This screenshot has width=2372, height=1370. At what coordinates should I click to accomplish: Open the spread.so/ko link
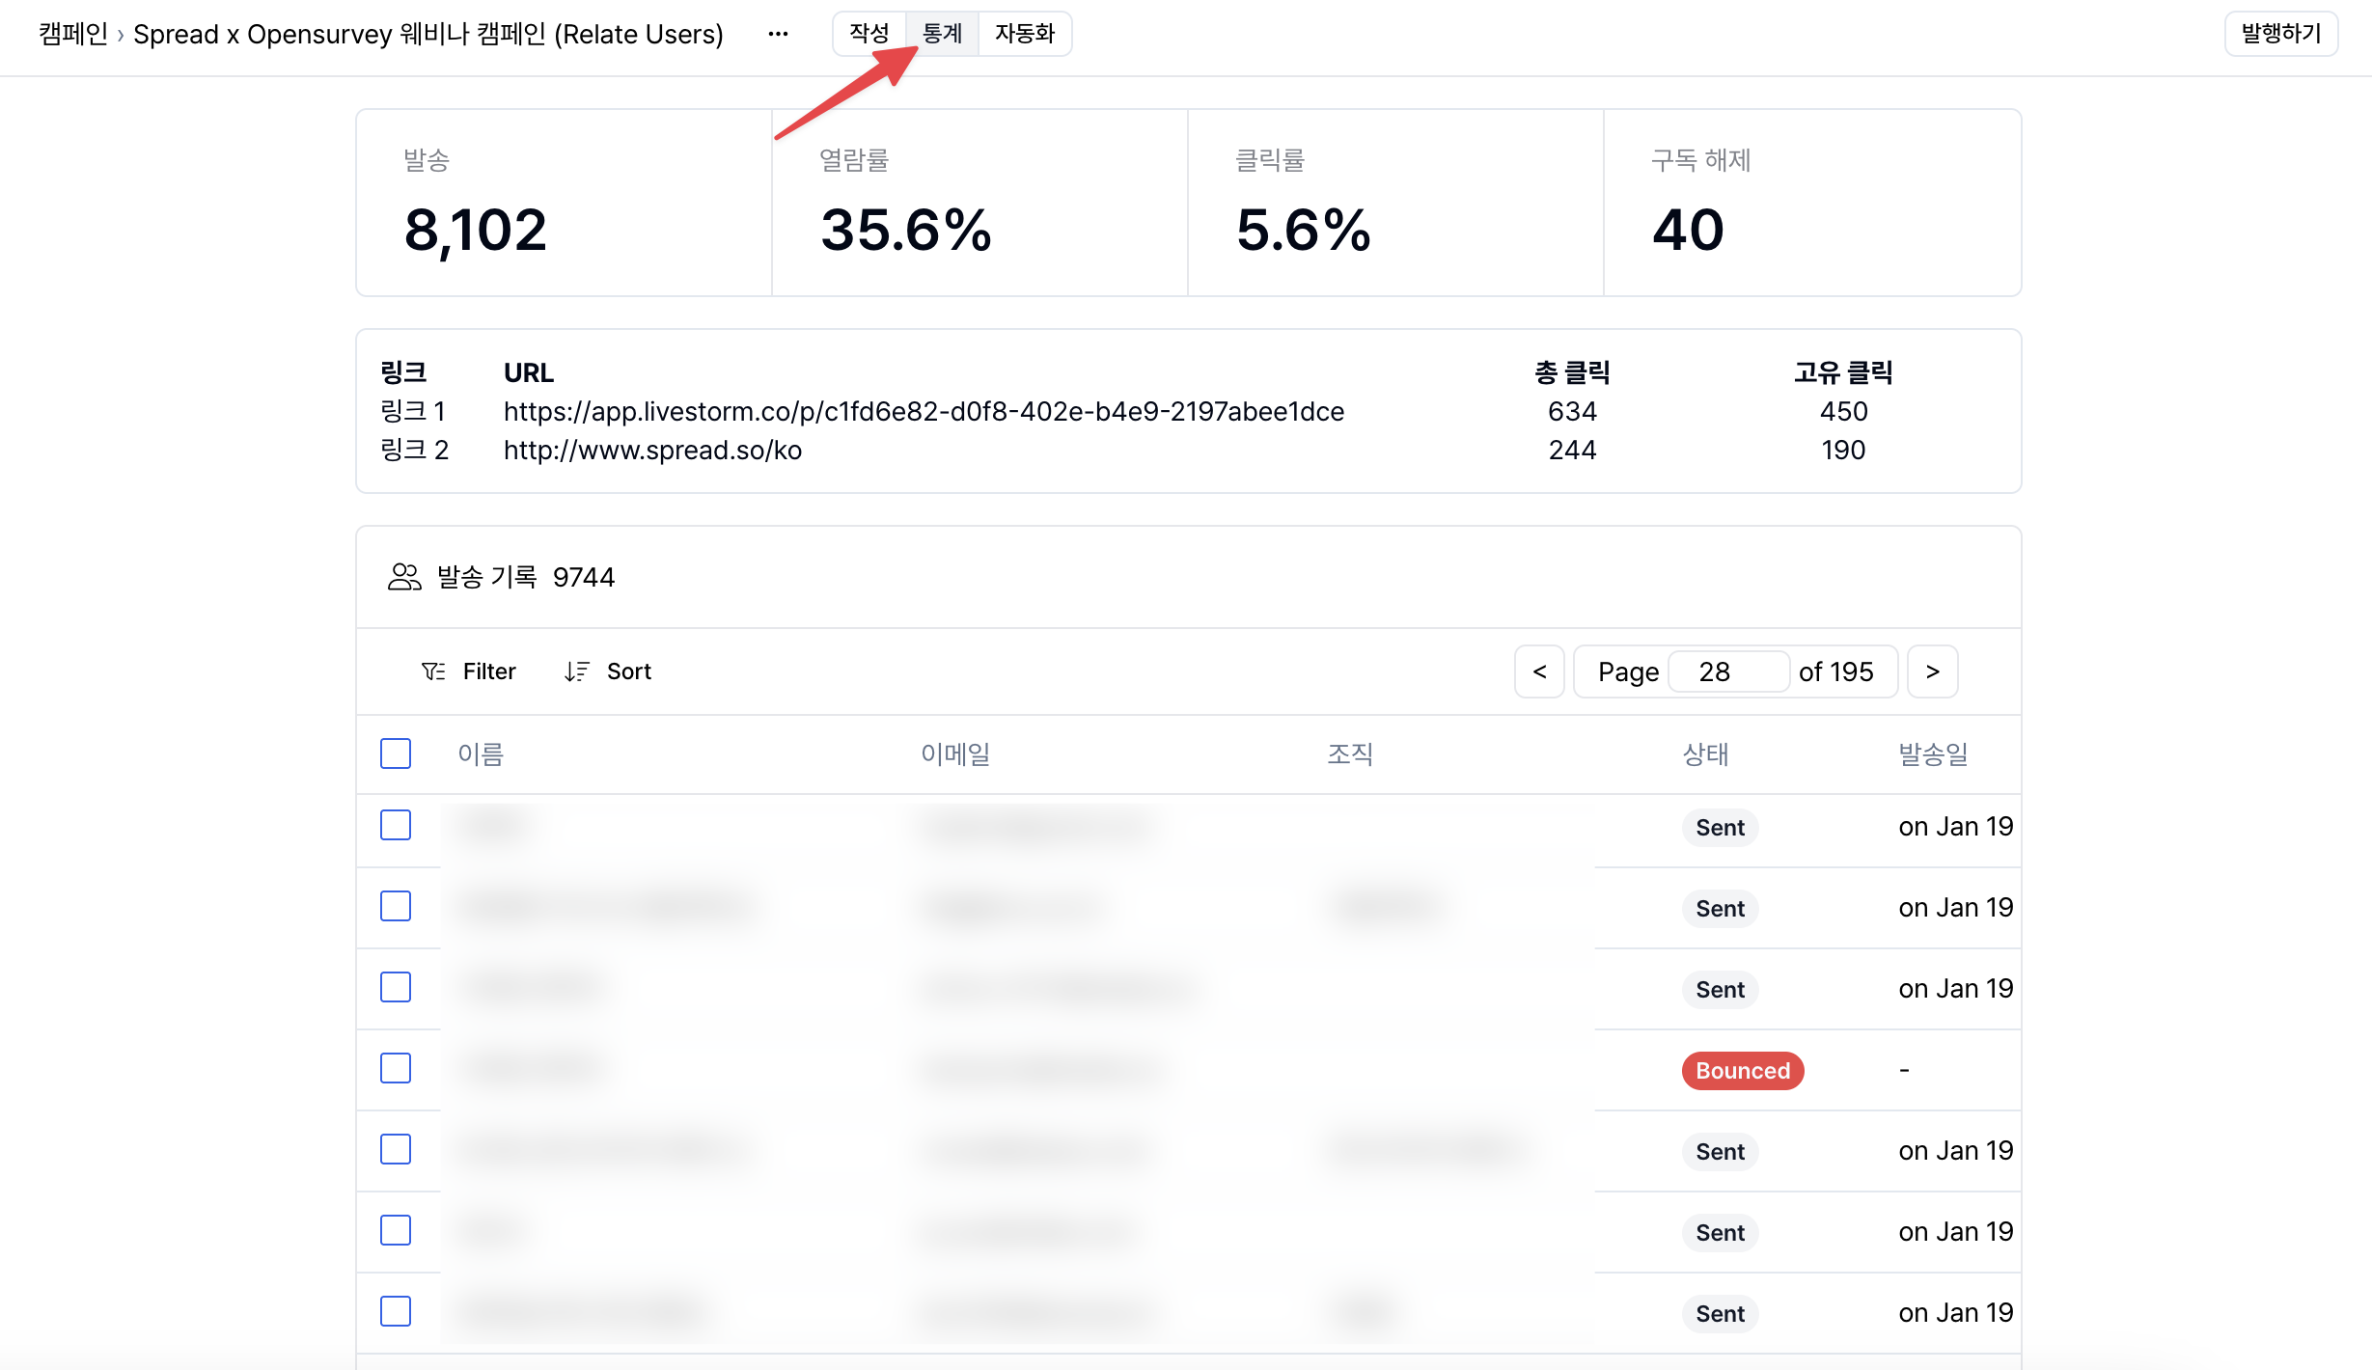652,450
